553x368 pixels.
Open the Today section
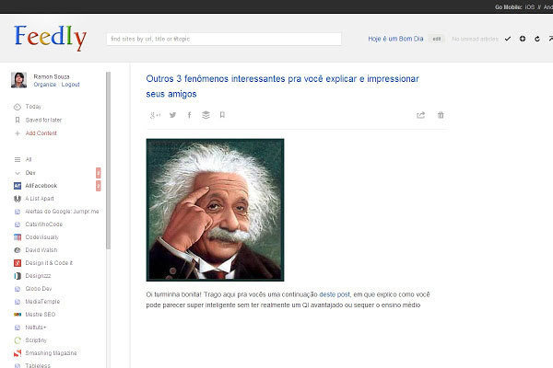pos(33,107)
